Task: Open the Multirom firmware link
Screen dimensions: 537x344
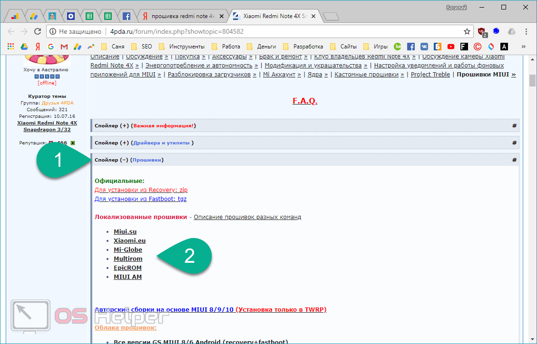Action: pyautogui.click(x=128, y=259)
